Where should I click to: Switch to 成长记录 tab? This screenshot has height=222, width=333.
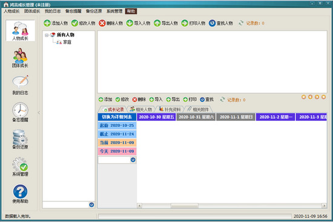[x=113, y=109]
